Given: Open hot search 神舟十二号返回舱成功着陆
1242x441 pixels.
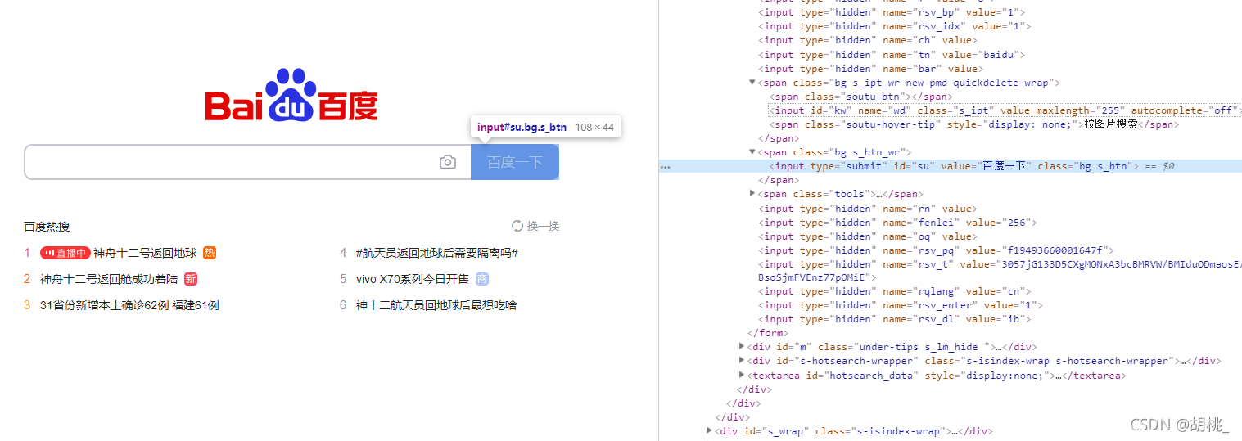Looking at the screenshot, I should click(x=109, y=279).
